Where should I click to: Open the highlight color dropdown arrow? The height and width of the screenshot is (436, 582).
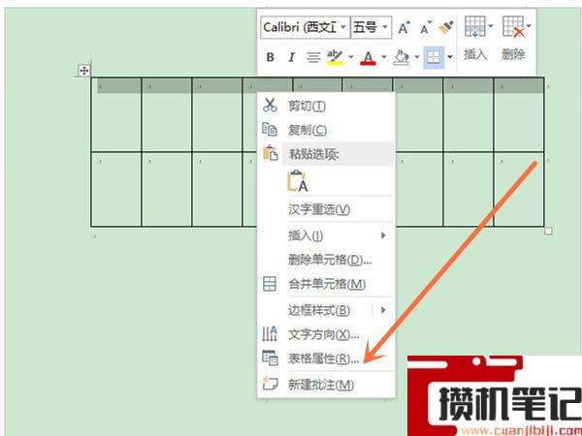[x=350, y=57]
